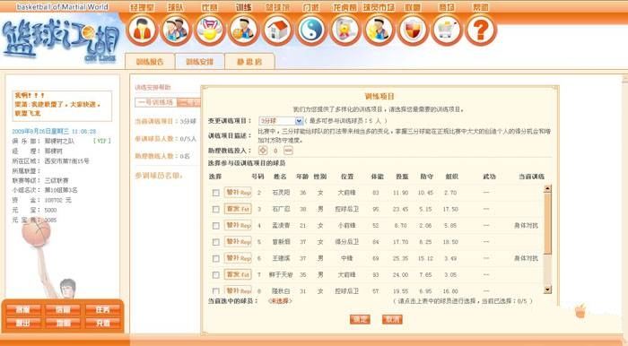Click the announcement box starting with 我啊
Image resolution: width=628 pixels, height=346 pixels.
point(62,106)
